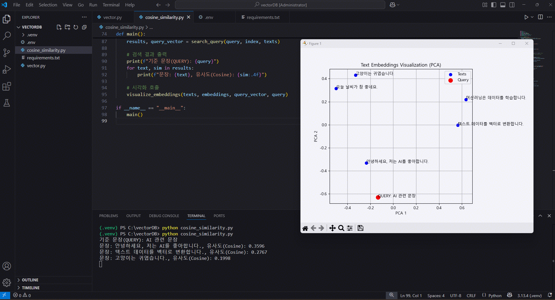The width and height of the screenshot is (555, 300).
Task: Open the Source Control view
Action: (x=7, y=53)
